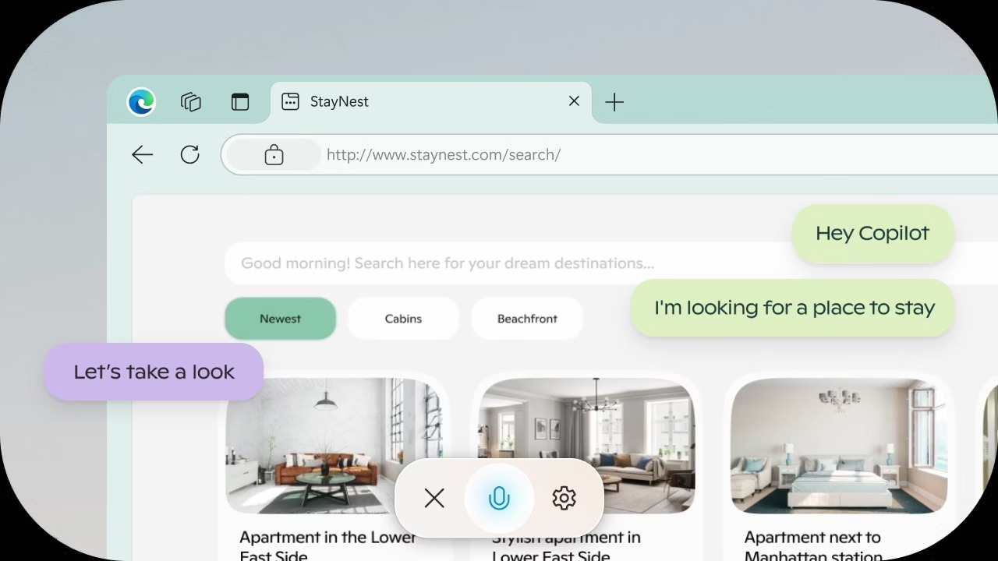Open the tab actions menu icon
Image resolution: width=998 pixels, height=561 pixels.
(240, 101)
